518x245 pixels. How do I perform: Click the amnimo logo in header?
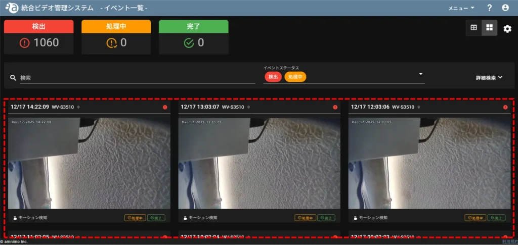11,8
